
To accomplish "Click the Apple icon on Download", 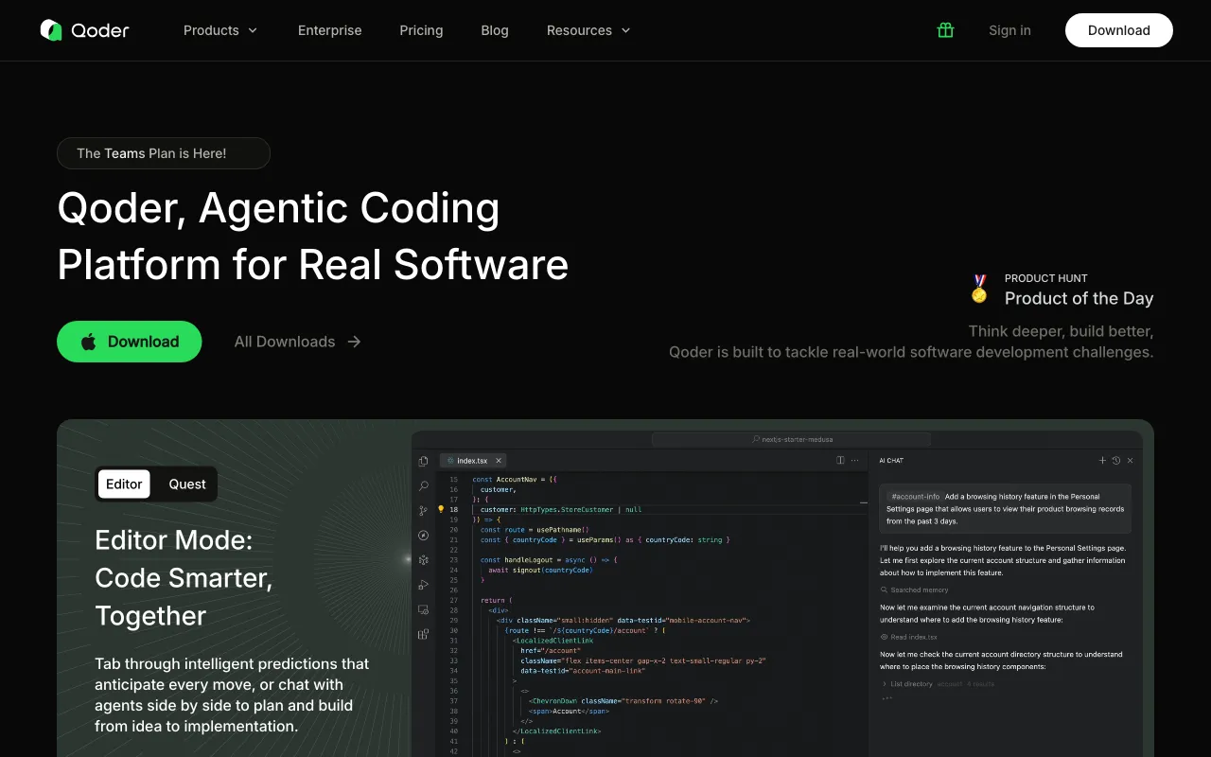I will (x=88, y=342).
